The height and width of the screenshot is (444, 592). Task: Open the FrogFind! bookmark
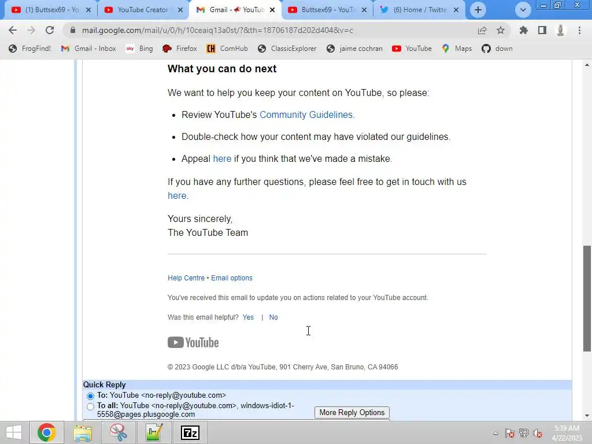click(x=30, y=49)
